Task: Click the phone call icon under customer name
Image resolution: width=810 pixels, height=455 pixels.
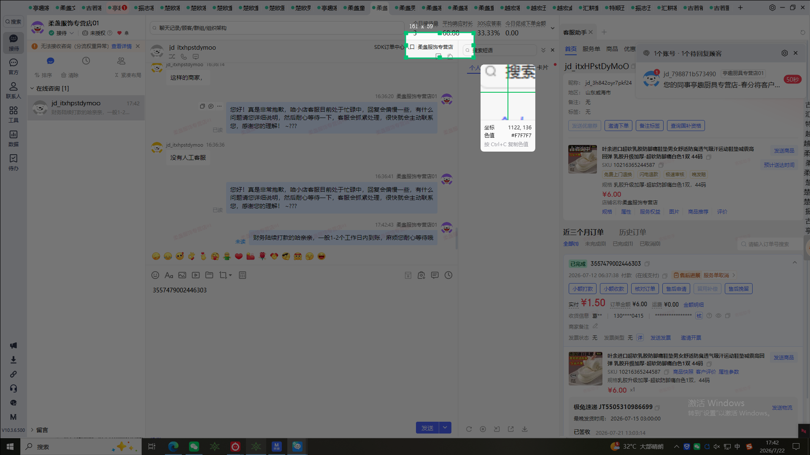Action: coord(184,56)
